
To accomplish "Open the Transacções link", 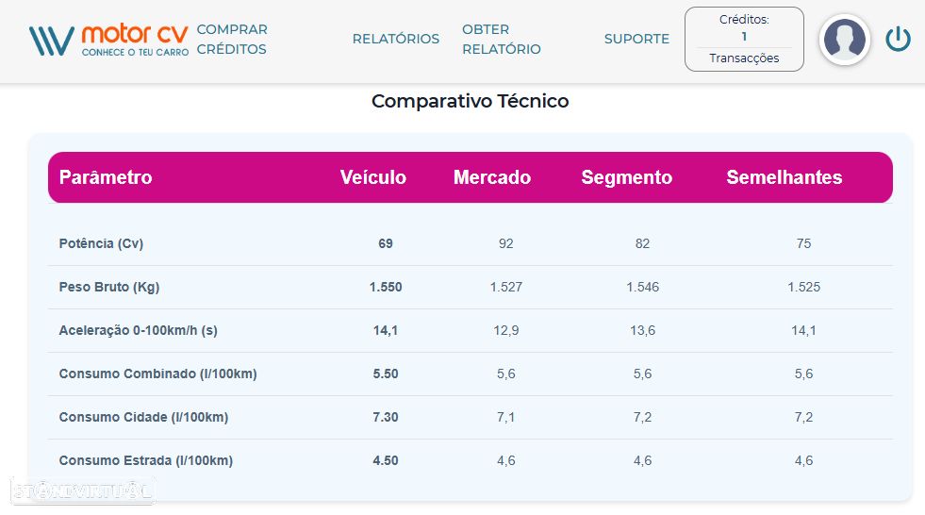I will pyautogui.click(x=744, y=58).
